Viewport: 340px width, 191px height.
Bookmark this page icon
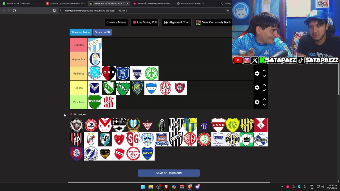[54, 11]
